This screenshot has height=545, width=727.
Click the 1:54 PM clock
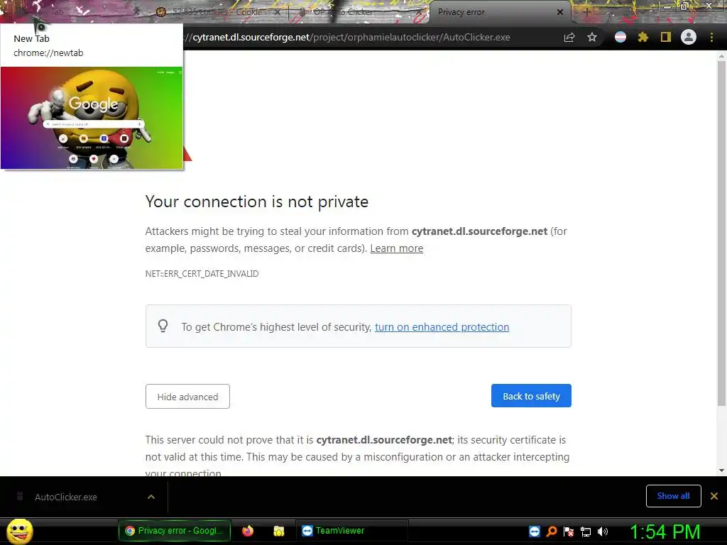tap(665, 532)
